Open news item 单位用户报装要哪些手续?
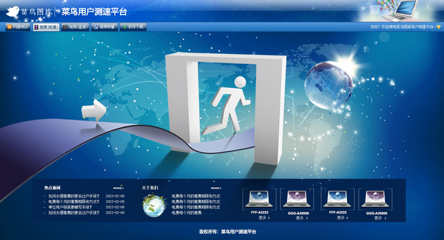Image resolution: width=444 pixels, height=240 pixels. (x=70, y=207)
